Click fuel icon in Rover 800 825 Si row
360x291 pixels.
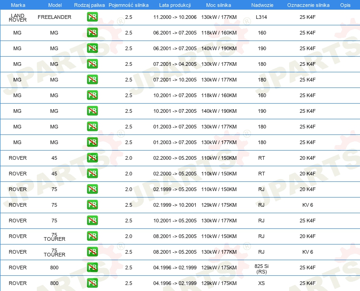pyautogui.click(x=92, y=268)
